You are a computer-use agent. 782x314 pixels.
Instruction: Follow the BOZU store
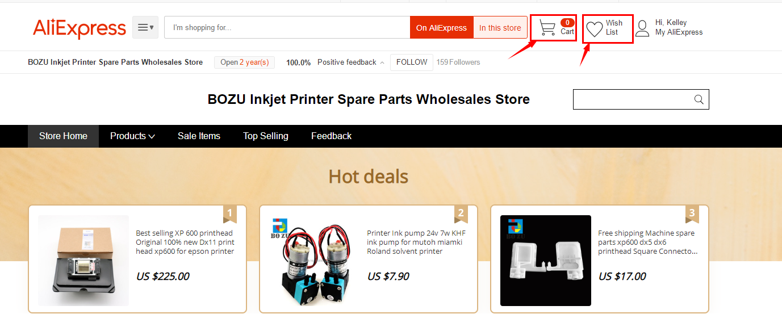tap(412, 62)
